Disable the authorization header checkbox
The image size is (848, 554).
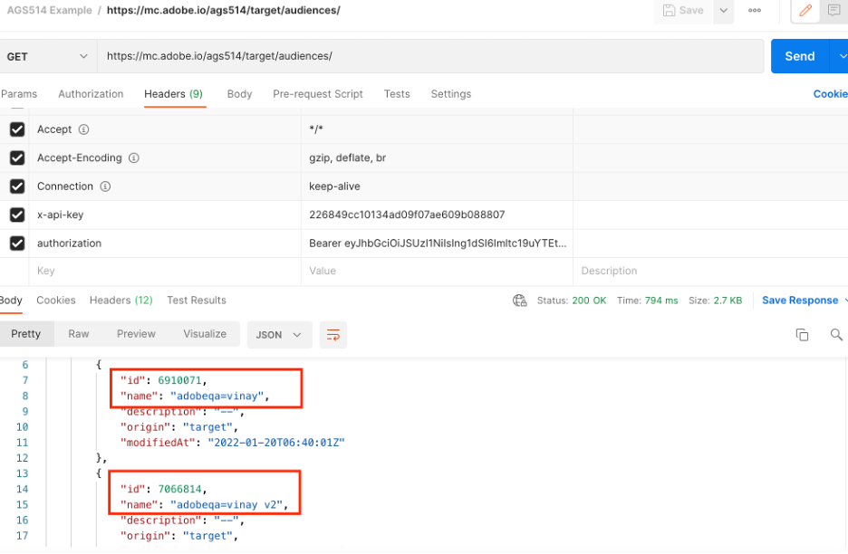15,243
